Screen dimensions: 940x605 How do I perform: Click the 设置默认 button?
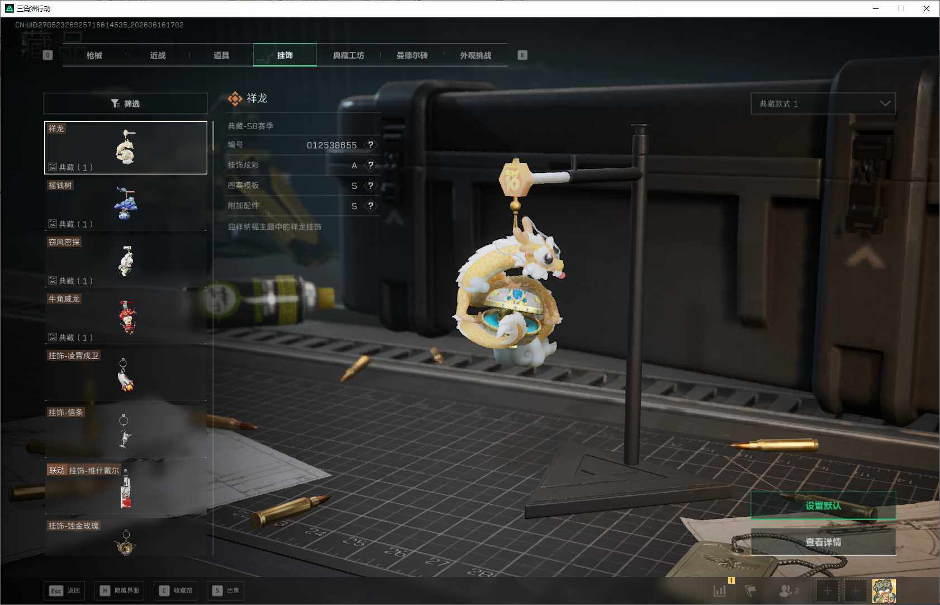point(823,505)
